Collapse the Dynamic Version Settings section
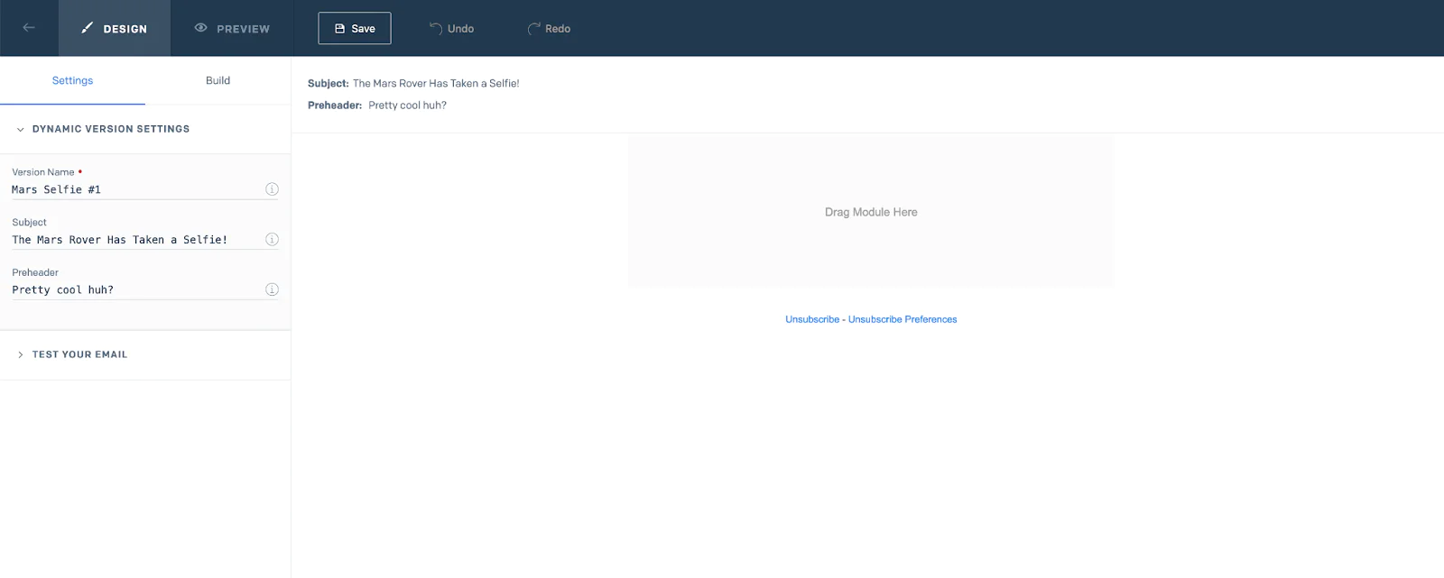This screenshot has width=1444, height=578. (21, 129)
